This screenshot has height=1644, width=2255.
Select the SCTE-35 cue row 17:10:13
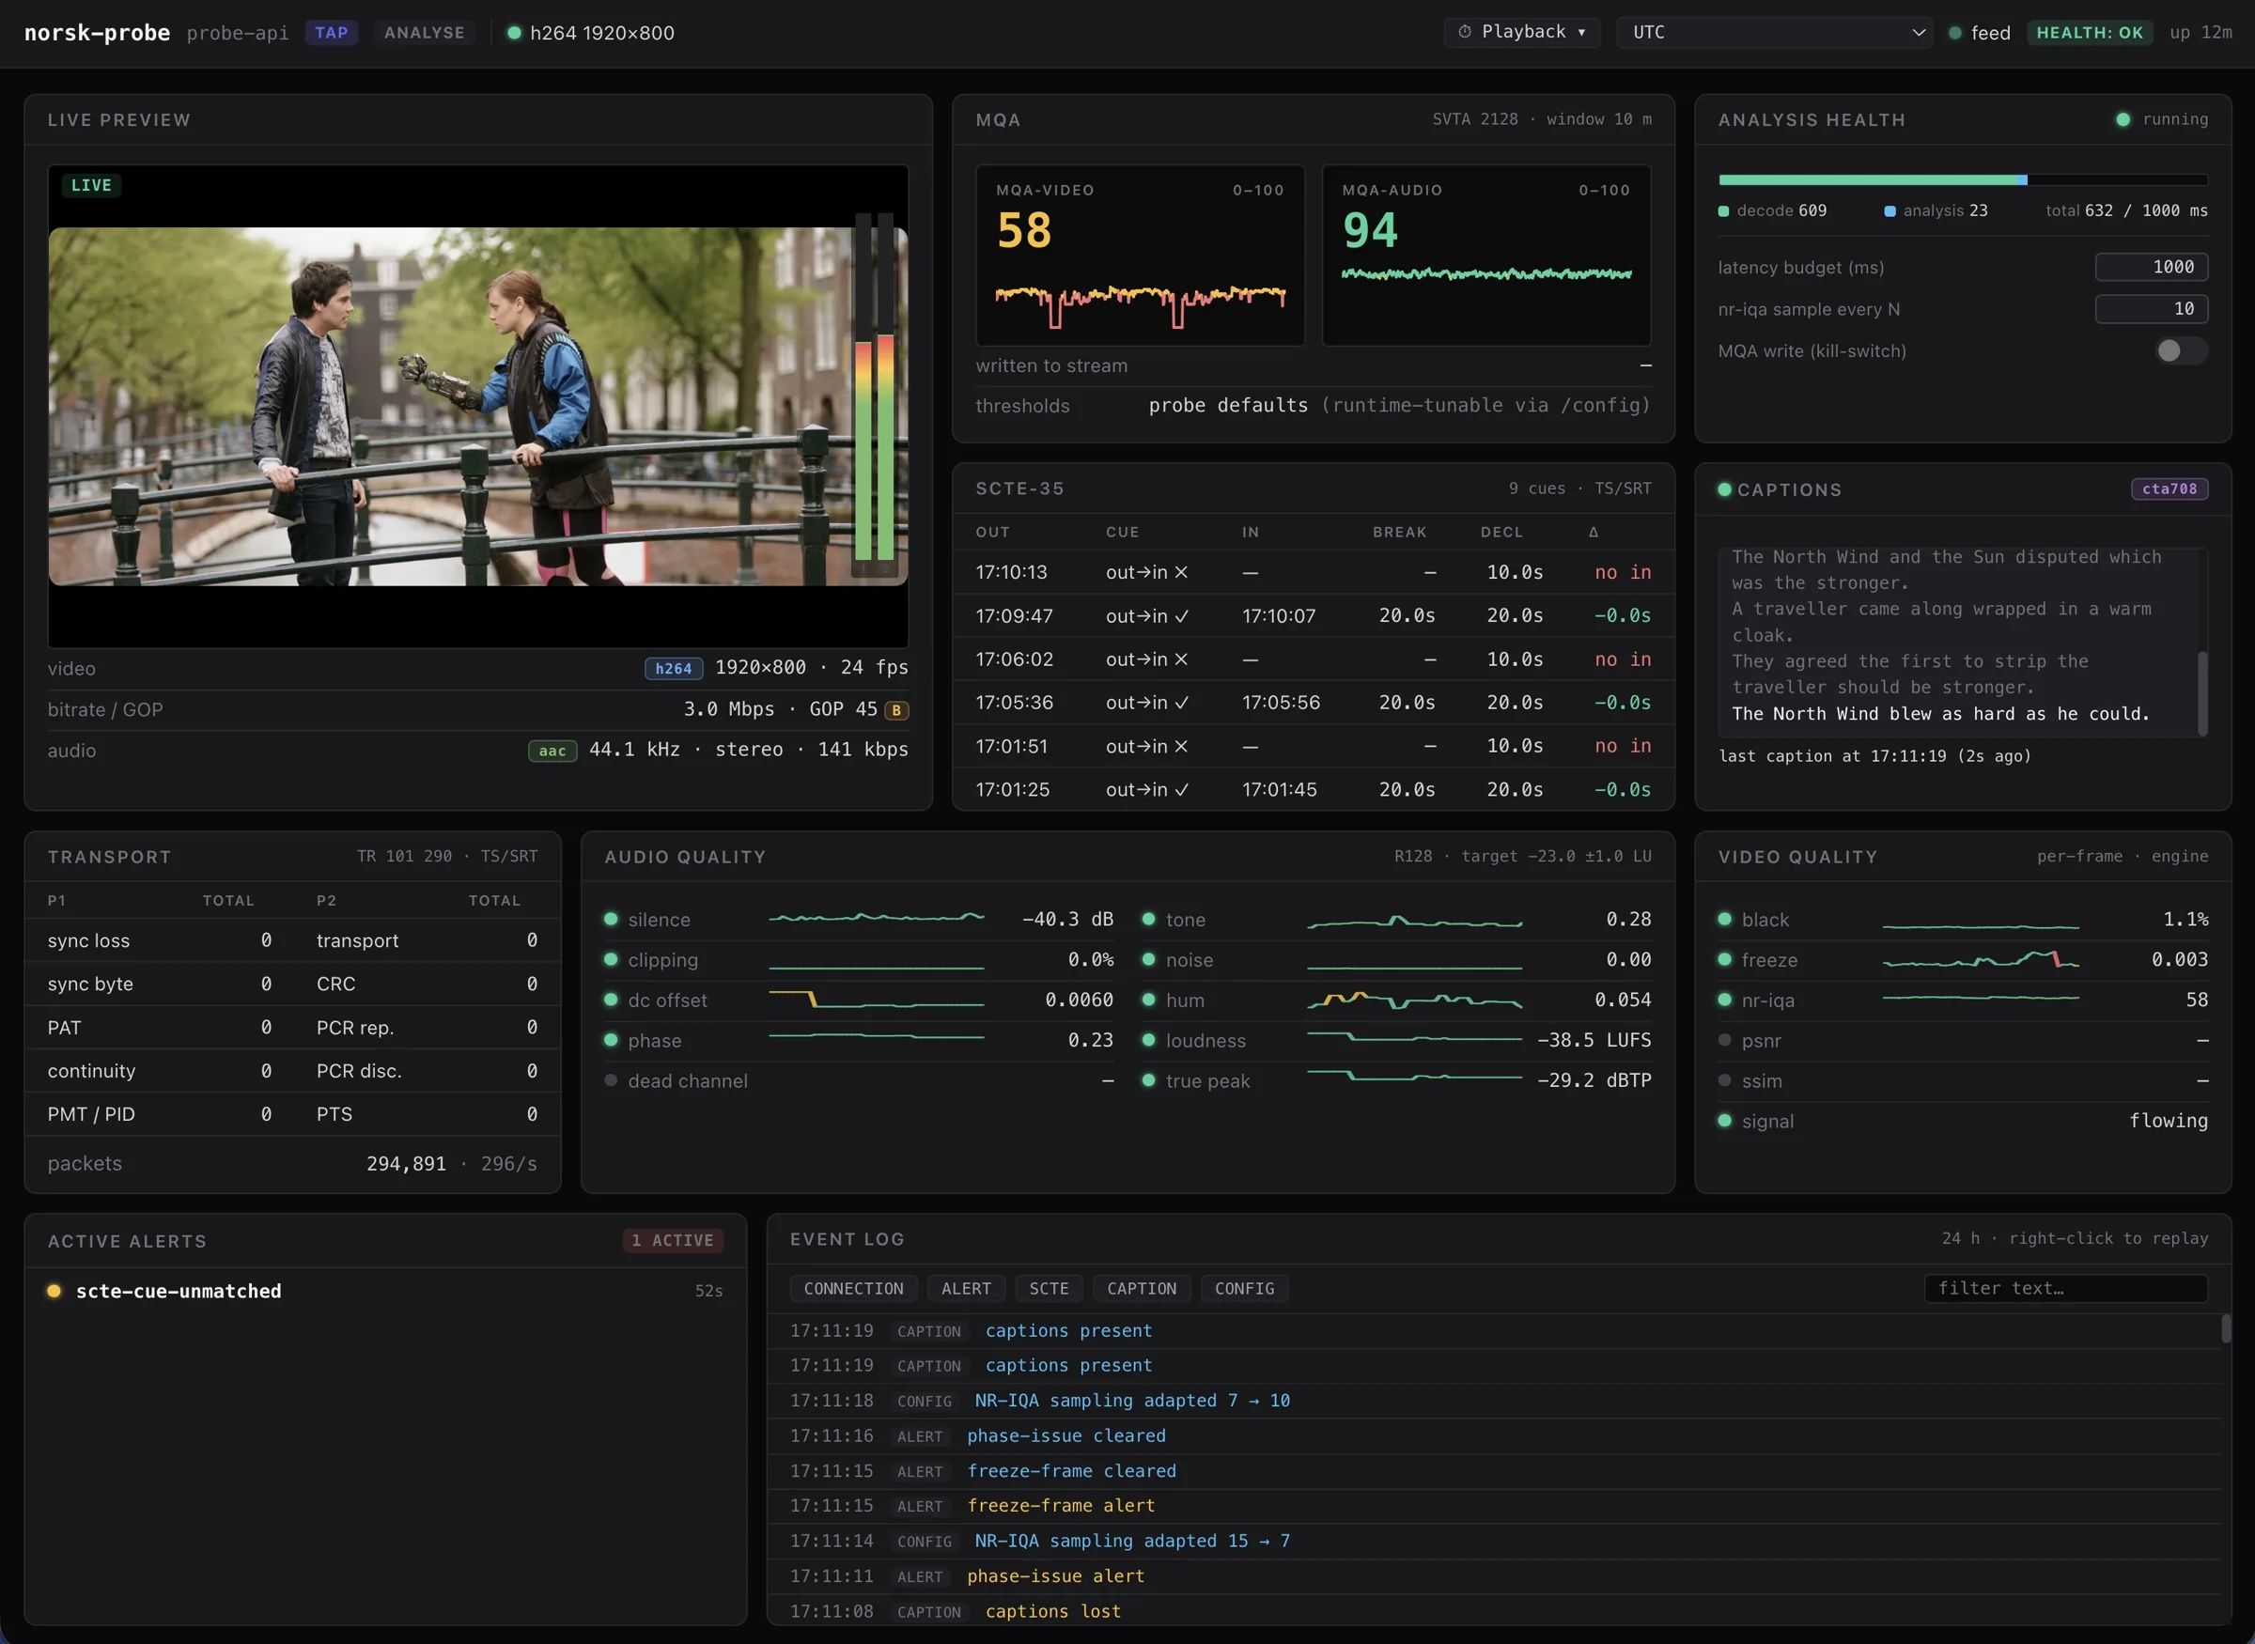pos(1313,572)
